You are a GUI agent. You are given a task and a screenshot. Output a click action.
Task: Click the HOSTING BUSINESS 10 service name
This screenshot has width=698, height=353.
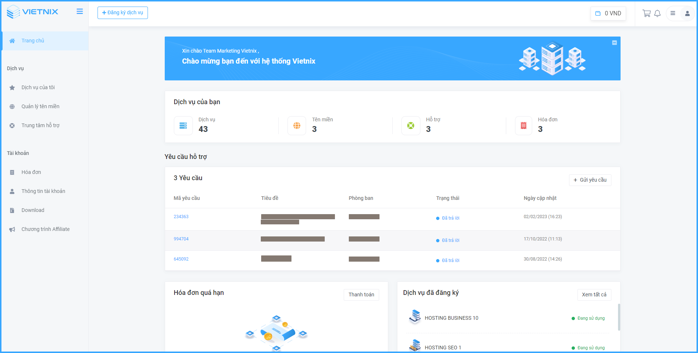coord(451,318)
